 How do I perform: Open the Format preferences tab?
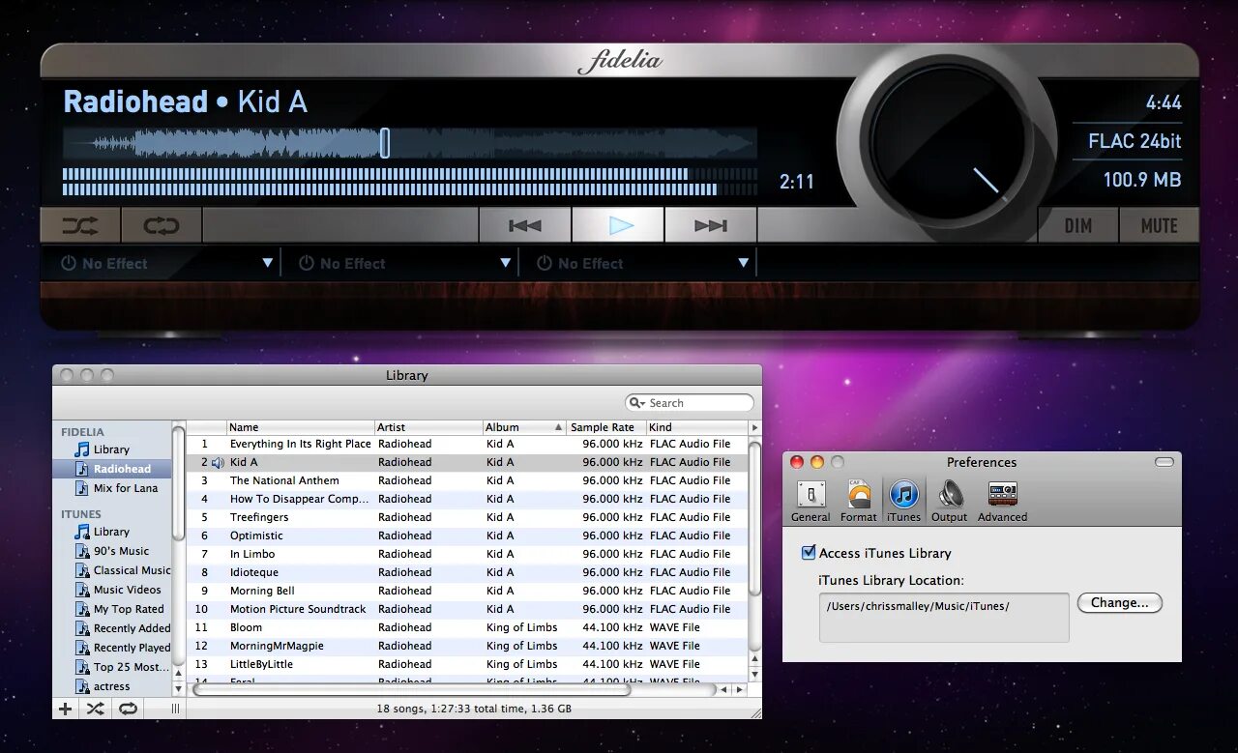point(858,501)
